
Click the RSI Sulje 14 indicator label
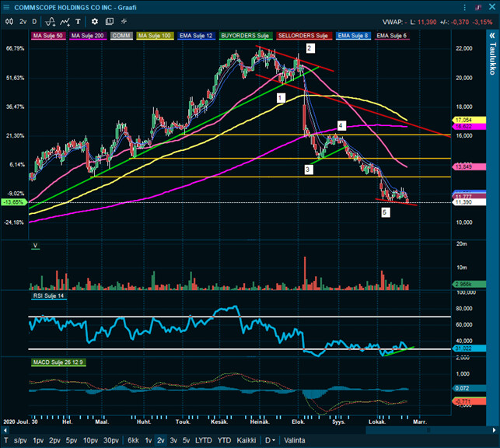pyautogui.click(x=48, y=296)
